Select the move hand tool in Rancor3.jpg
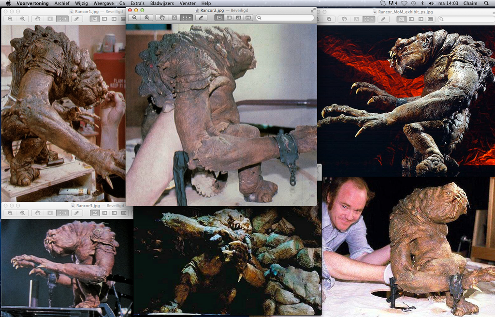 [x=38, y=213]
